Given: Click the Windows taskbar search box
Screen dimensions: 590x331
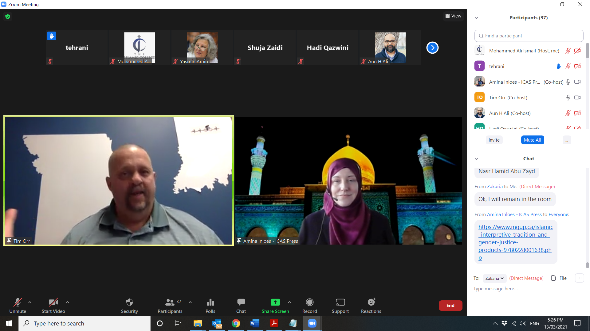Looking at the screenshot, I should coord(85,323).
